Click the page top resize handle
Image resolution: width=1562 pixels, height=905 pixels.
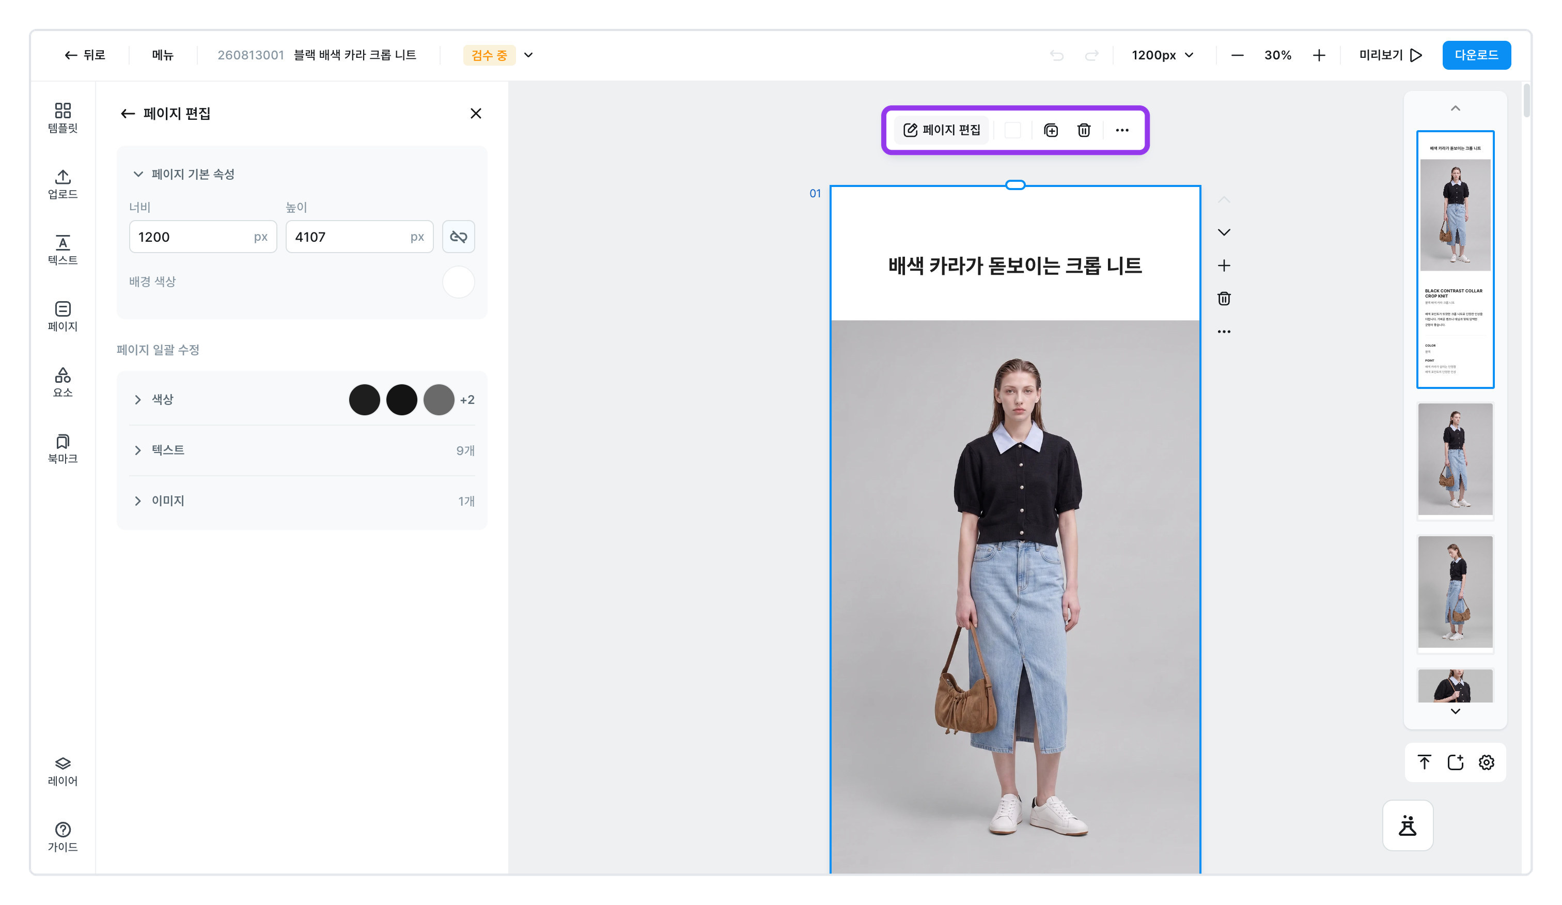point(1014,185)
